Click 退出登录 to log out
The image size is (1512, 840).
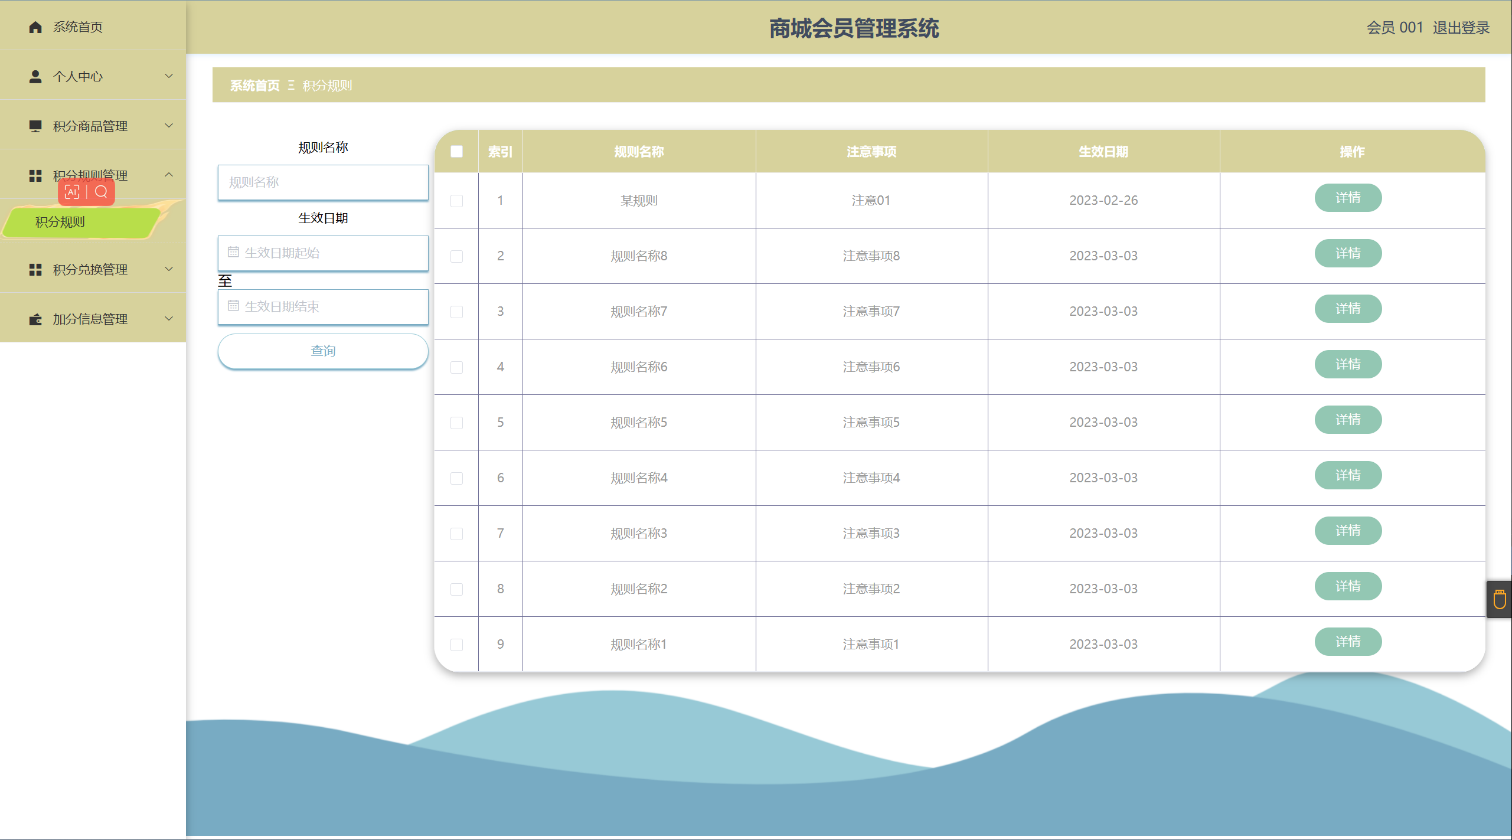pos(1461,28)
